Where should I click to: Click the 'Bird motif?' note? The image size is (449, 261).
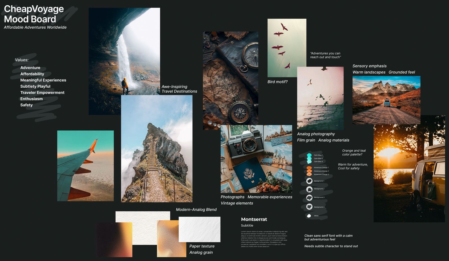point(278,82)
